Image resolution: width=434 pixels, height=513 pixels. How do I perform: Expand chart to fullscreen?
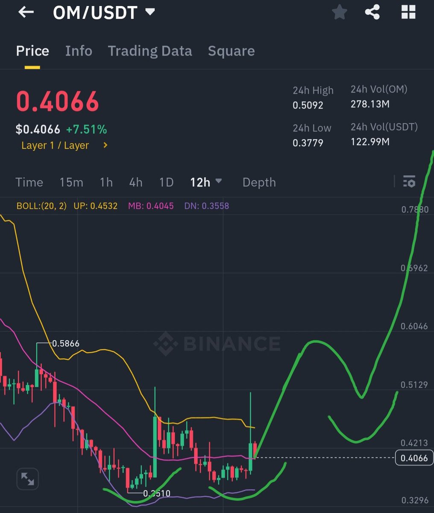27,479
